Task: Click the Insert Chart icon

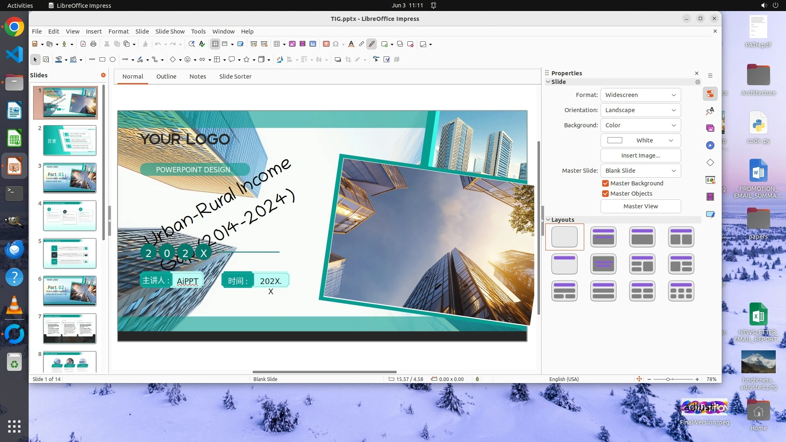Action: 313,44
